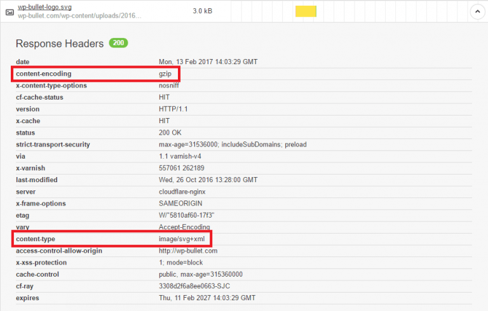Select the 1; mode=block value

coord(181,263)
